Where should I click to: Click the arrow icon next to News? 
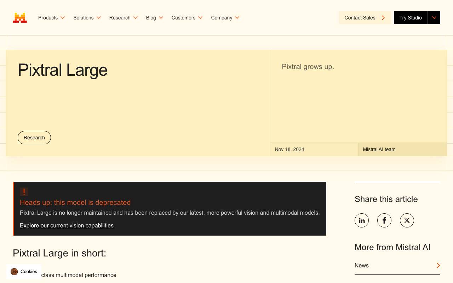pyautogui.click(x=438, y=265)
